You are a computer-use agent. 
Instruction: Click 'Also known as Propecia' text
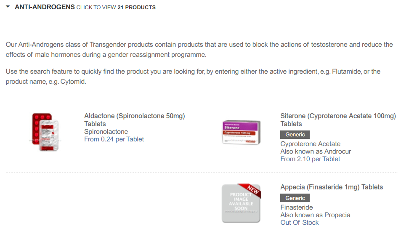point(315,215)
